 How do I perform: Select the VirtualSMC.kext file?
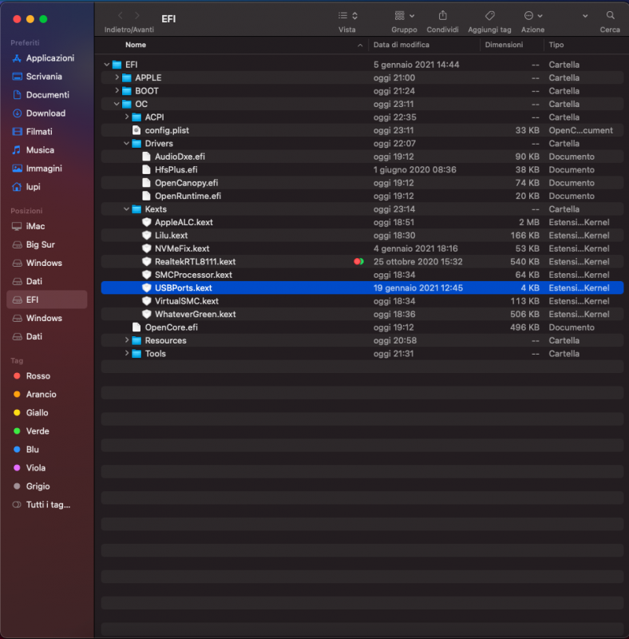tap(187, 301)
